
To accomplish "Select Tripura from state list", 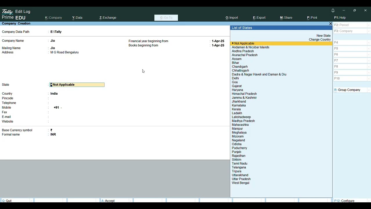I will point(237,171).
